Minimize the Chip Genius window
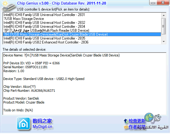 (x=153, y=3)
